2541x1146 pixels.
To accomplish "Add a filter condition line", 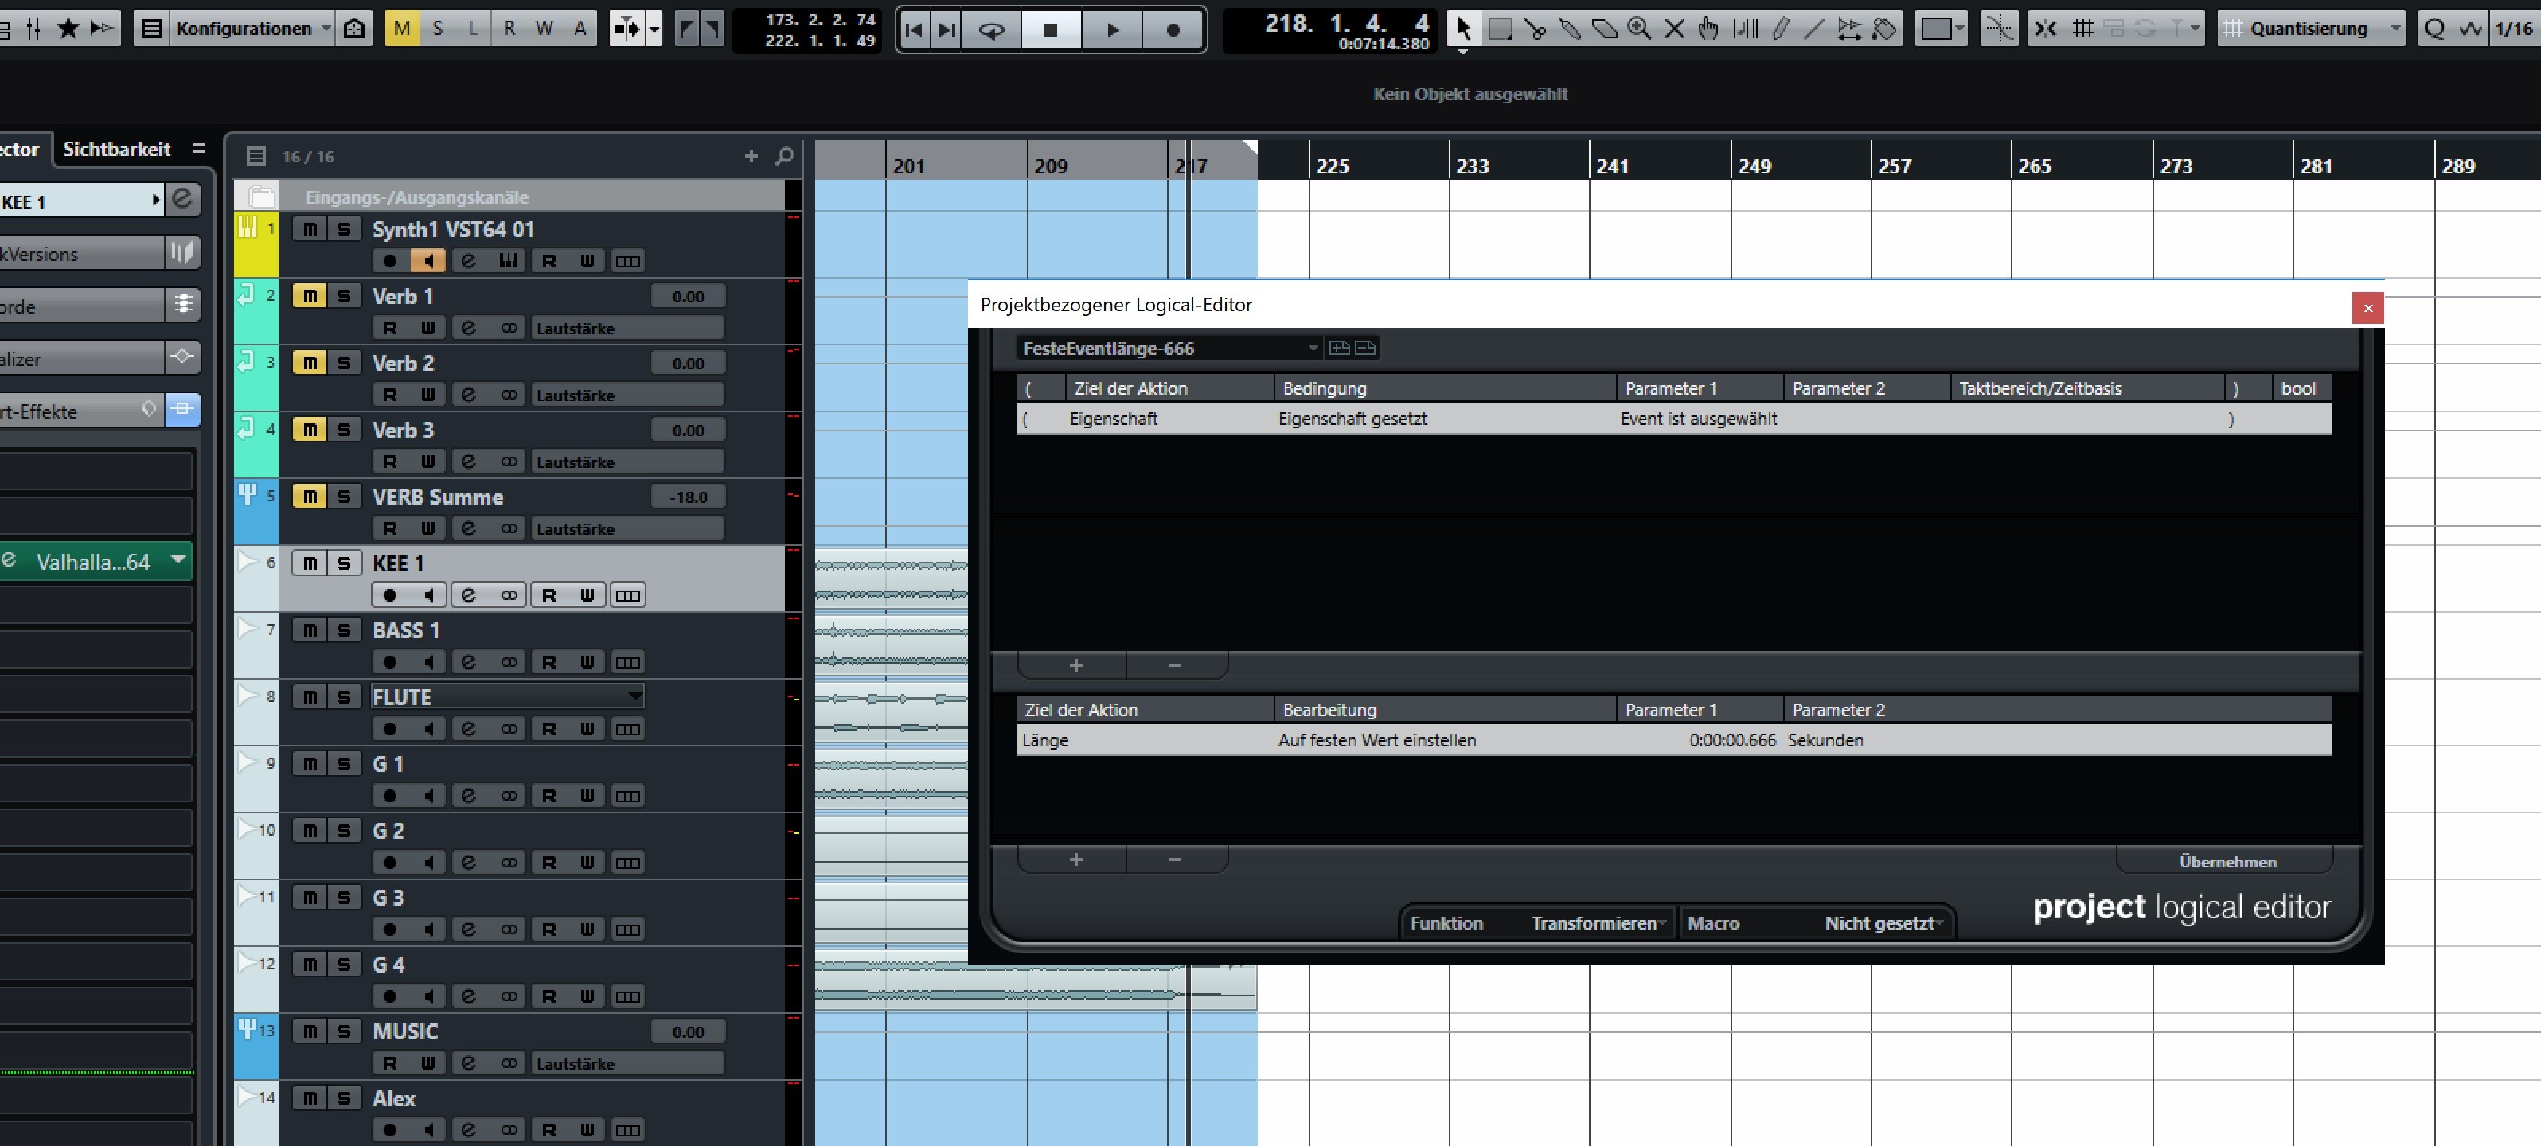I will 1075,665.
